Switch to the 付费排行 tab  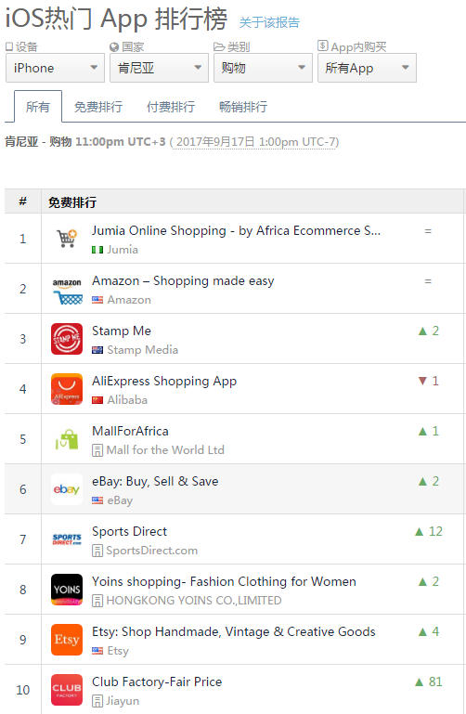pyautogui.click(x=171, y=107)
